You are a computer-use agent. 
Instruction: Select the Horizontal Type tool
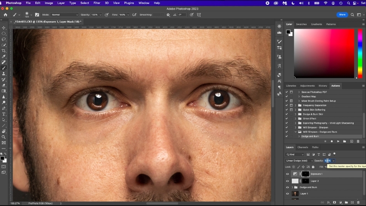click(x=4, y=114)
